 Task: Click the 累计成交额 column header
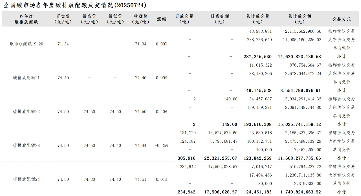tap(300, 19)
